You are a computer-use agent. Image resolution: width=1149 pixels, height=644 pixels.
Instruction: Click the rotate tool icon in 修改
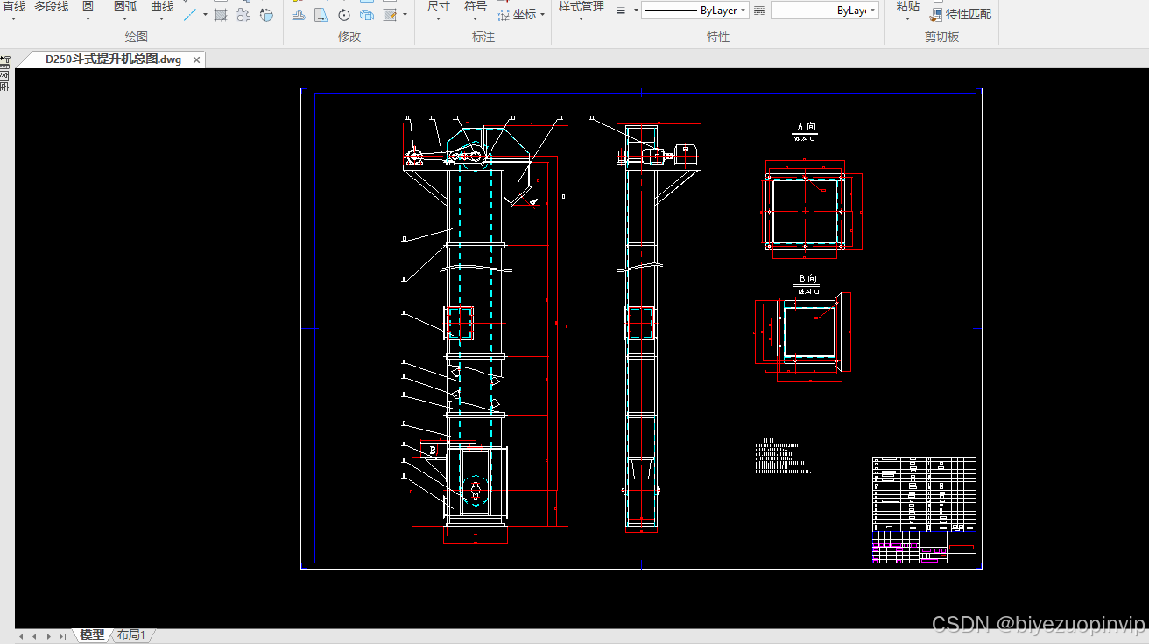[344, 15]
